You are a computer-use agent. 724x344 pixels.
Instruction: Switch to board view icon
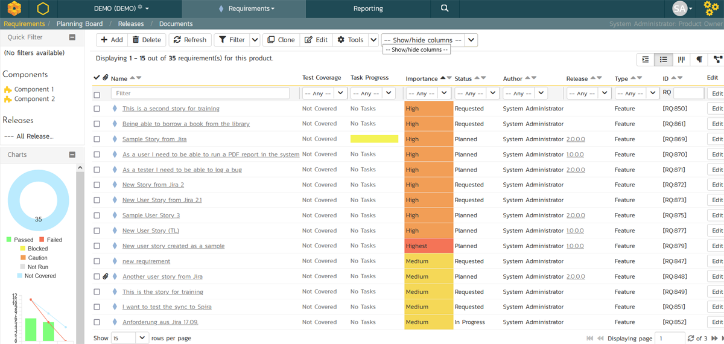[x=681, y=59]
